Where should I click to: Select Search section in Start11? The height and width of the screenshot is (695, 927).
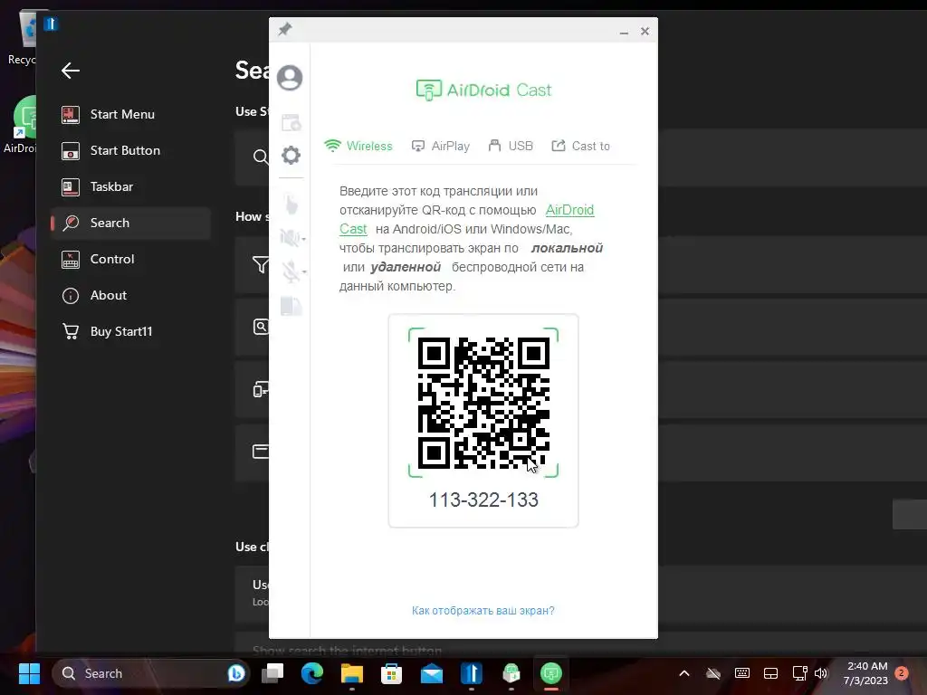[x=130, y=223]
